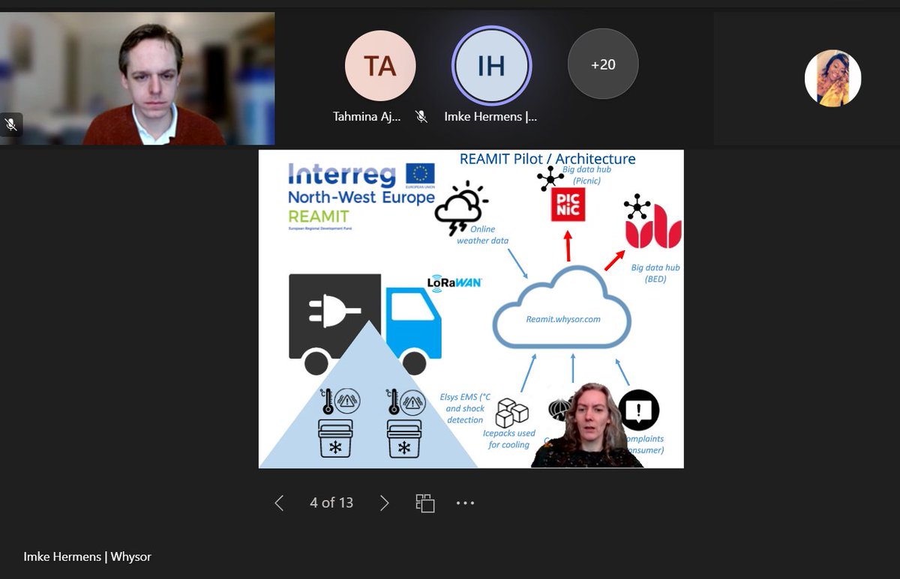The image size is (900, 579).
Task: Click the Picnic logo on slide
Action: (x=568, y=204)
